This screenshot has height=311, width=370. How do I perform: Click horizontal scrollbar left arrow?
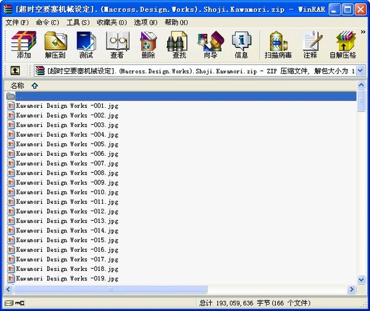point(9,289)
